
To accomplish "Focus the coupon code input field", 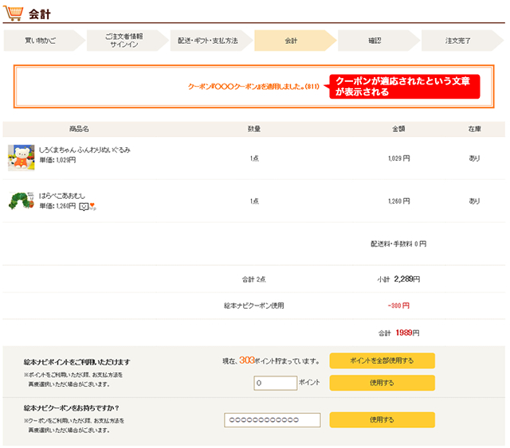I will pyautogui.click(x=272, y=420).
